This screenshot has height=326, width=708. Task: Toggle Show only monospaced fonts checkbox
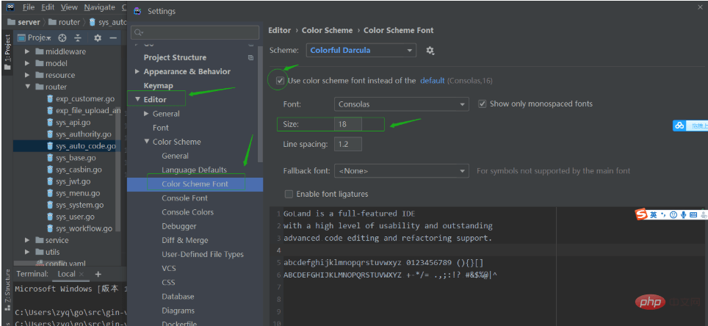pos(482,104)
